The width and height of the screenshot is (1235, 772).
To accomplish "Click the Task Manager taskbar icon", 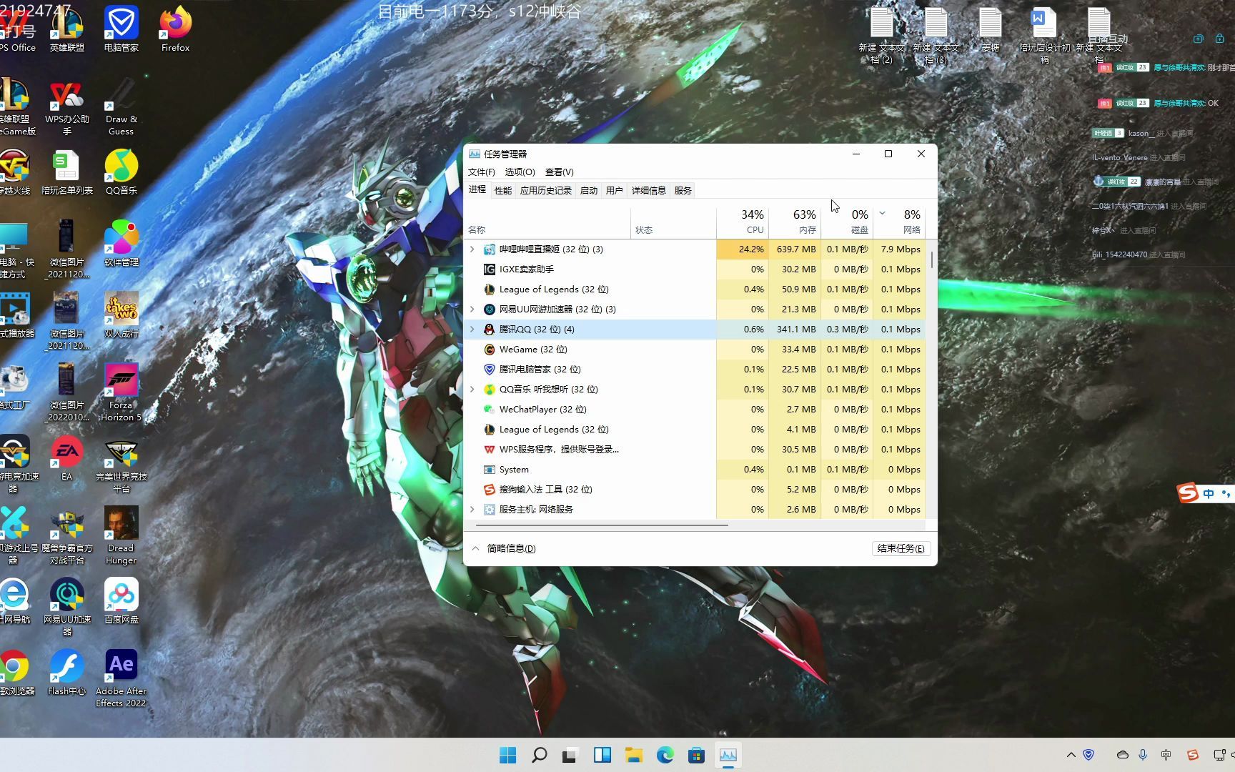I will pyautogui.click(x=728, y=755).
